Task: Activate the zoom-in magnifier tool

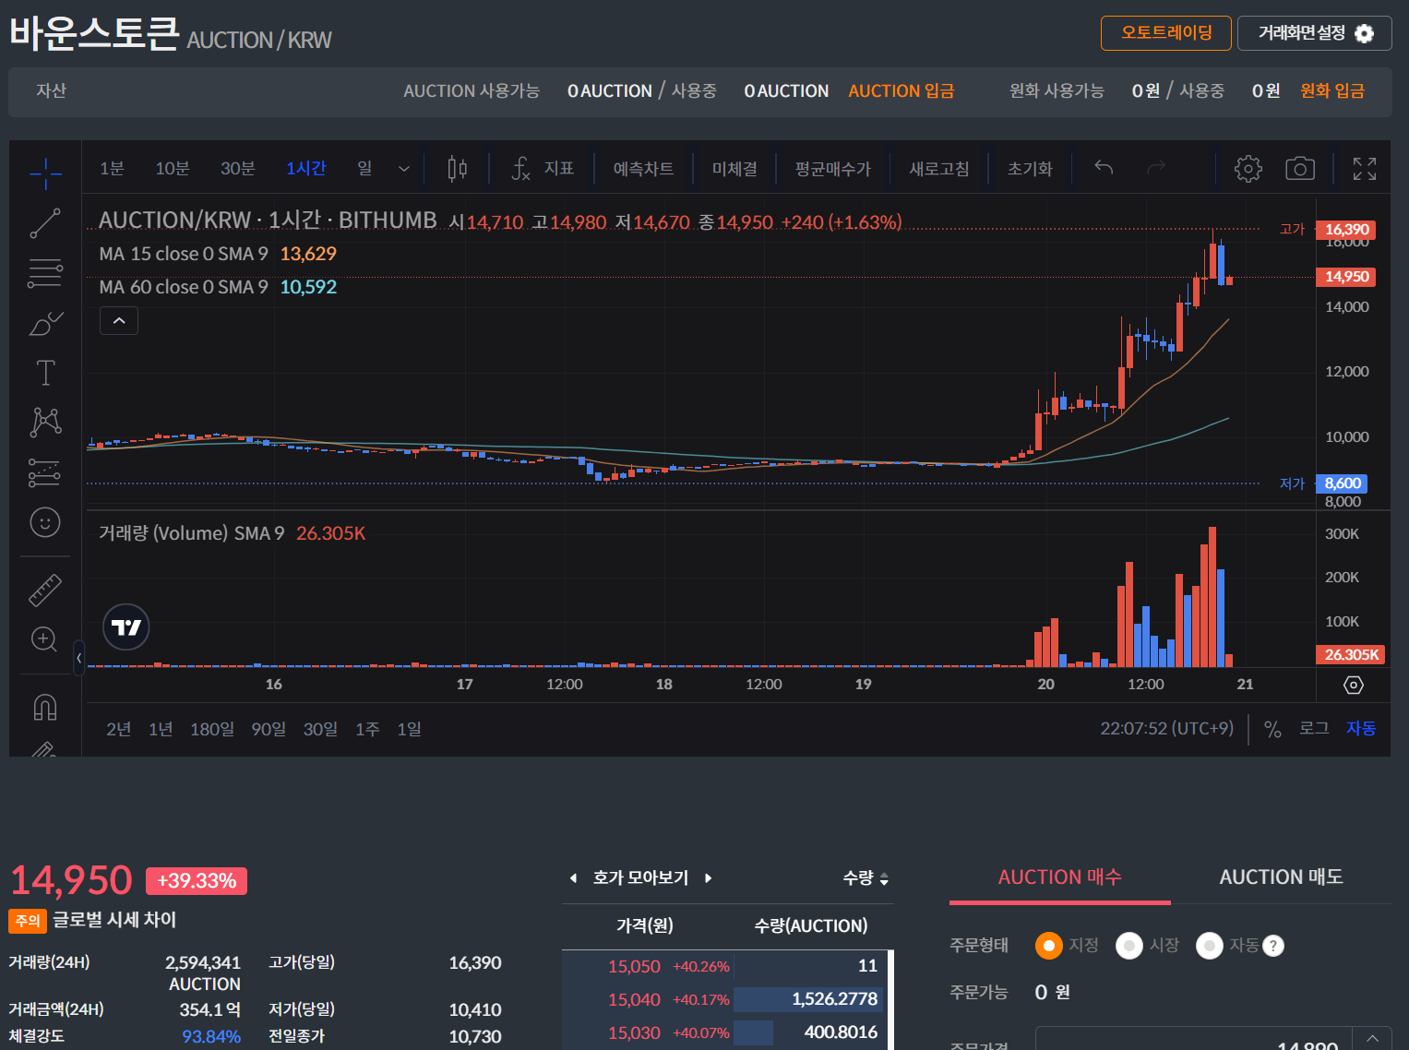Action: pyautogui.click(x=45, y=639)
